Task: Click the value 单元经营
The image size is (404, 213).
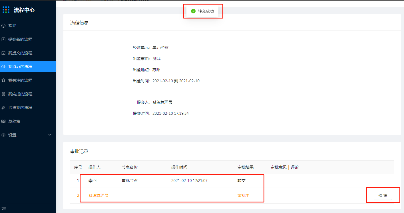Action: [160, 48]
